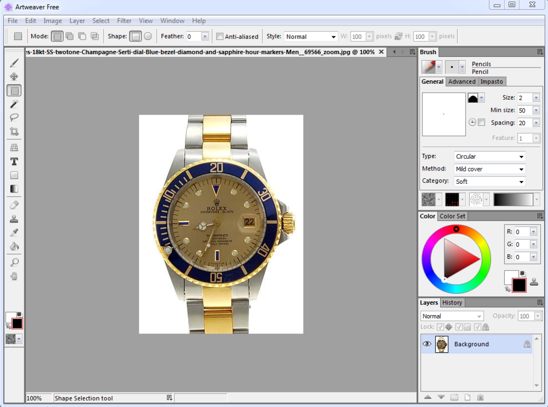Image resolution: width=548 pixels, height=407 pixels.
Task: Choose Intersect with Selection mode
Action: (x=95, y=36)
